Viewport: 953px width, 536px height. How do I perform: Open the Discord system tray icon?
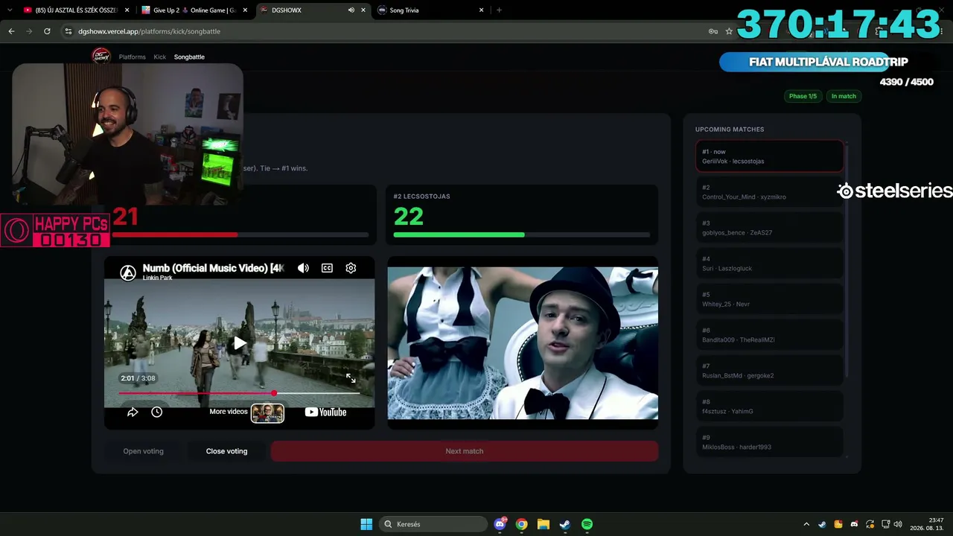pyautogui.click(x=854, y=524)
